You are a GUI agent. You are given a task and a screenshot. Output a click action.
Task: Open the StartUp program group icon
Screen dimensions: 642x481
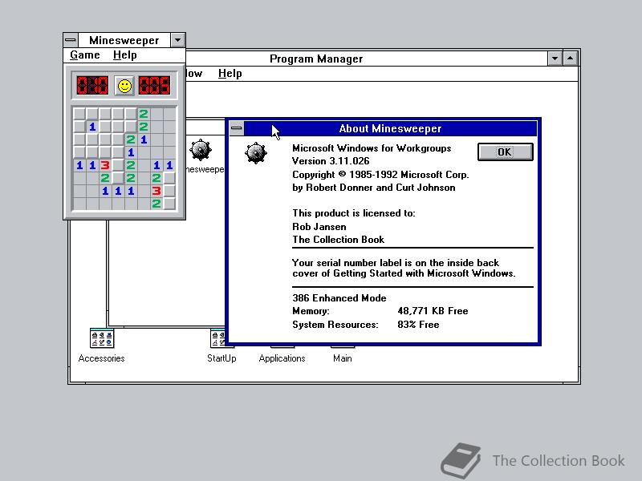[218, 338]
